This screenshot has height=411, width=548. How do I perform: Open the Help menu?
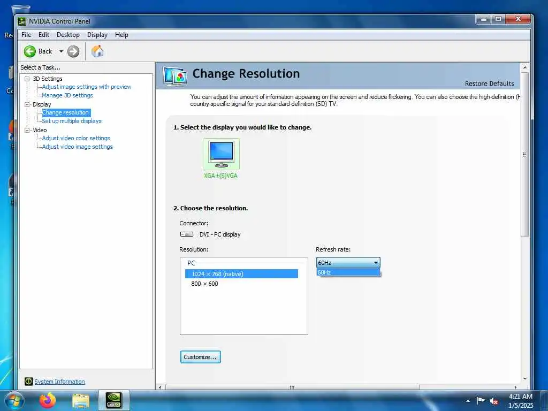point(121,35)
